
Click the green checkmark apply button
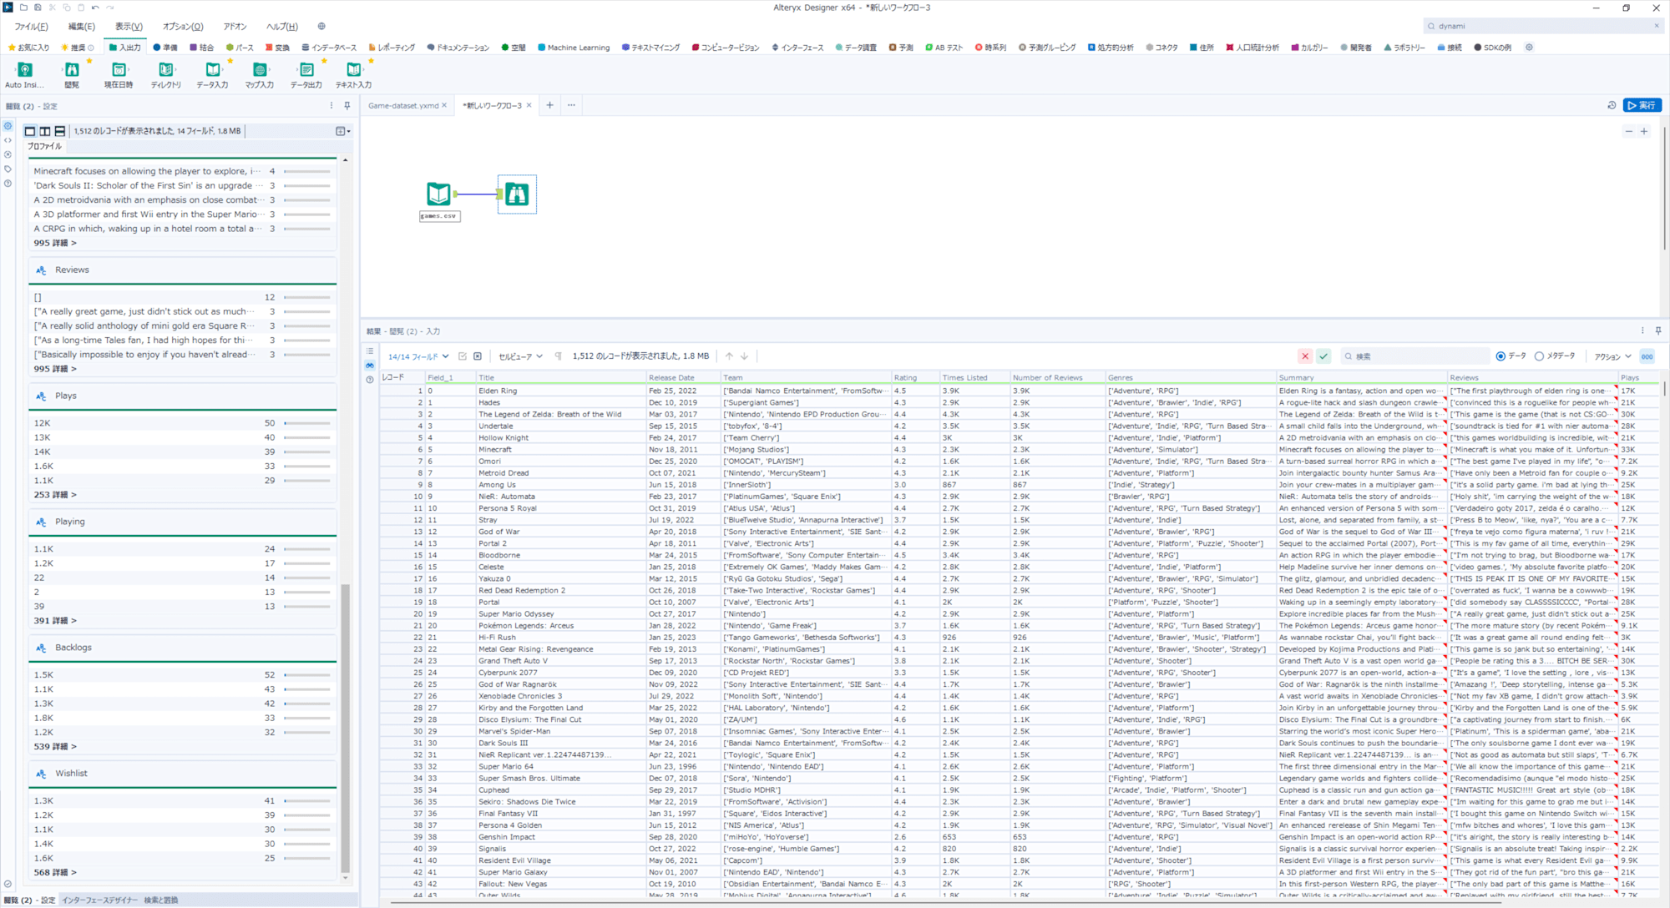(x=1323, y=356)
